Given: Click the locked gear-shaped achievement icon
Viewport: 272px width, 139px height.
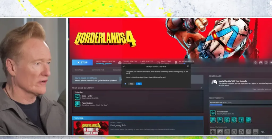Looking at the screenshot, I should pyautogui.click(x=241, y=132).
